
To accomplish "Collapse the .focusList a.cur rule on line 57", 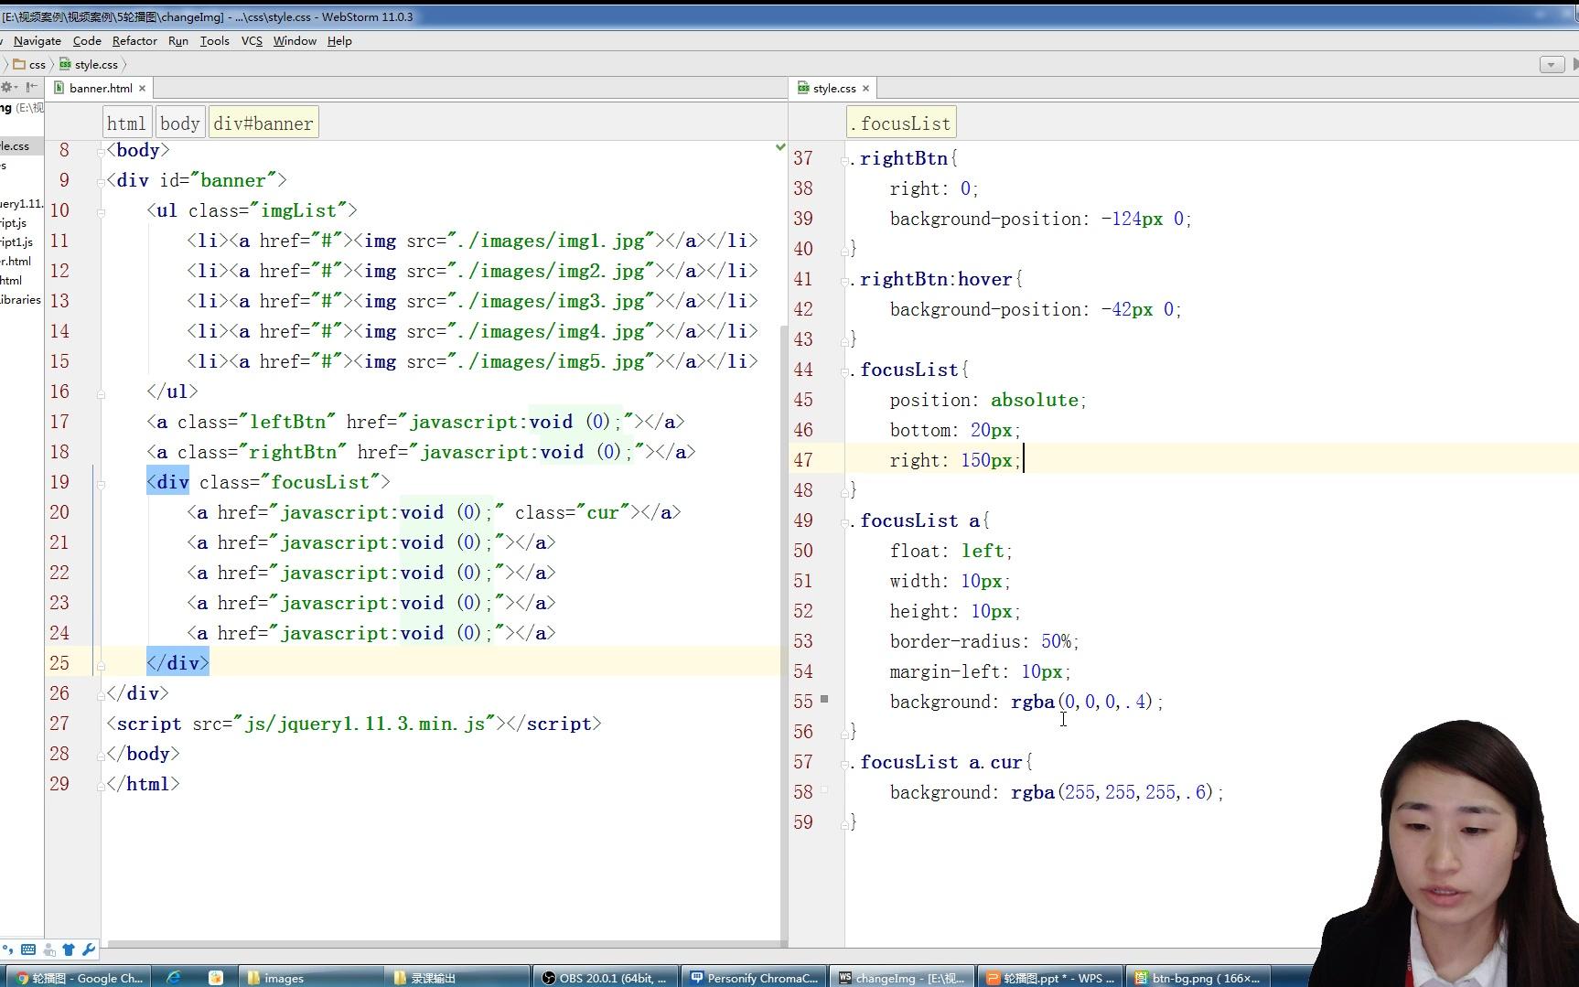I will (x=844, y=763).
